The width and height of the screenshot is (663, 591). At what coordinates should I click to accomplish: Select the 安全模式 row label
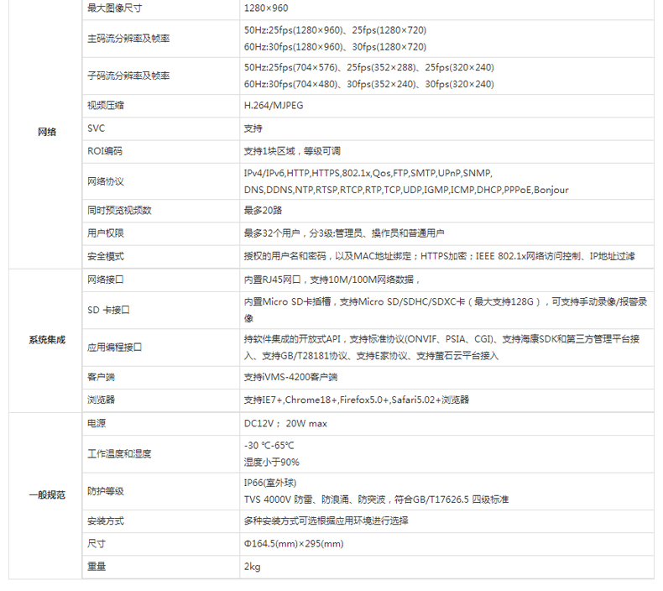click(105, 256)
